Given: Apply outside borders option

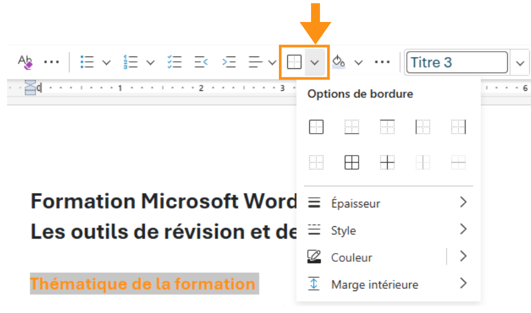Looking at the screenshot, I should pyautogui.click(x=316, y=127).
